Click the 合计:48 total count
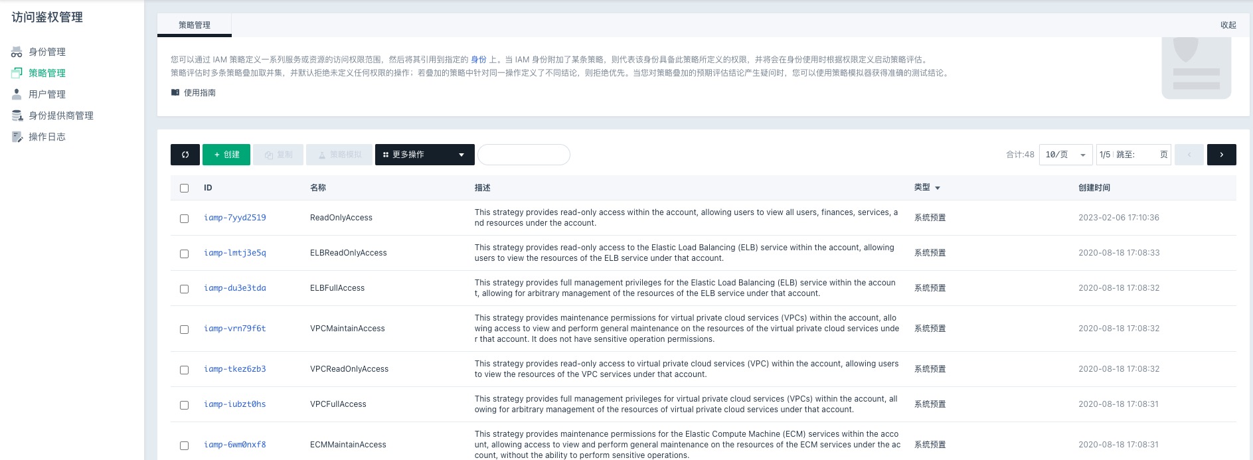 (1020, 155)
